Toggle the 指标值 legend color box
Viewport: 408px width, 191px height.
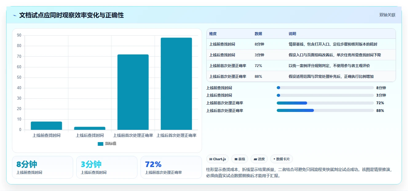click(101, 144)
